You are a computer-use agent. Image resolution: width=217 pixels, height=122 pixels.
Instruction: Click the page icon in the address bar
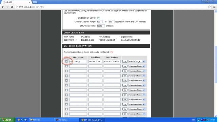click(17, 7)
